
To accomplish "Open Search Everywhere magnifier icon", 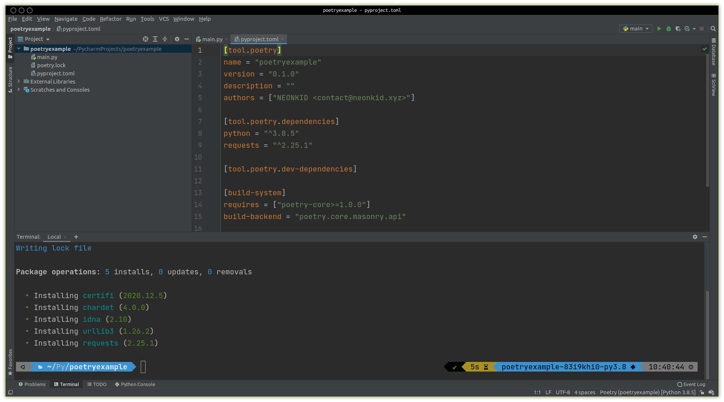I will pos(713,29).
